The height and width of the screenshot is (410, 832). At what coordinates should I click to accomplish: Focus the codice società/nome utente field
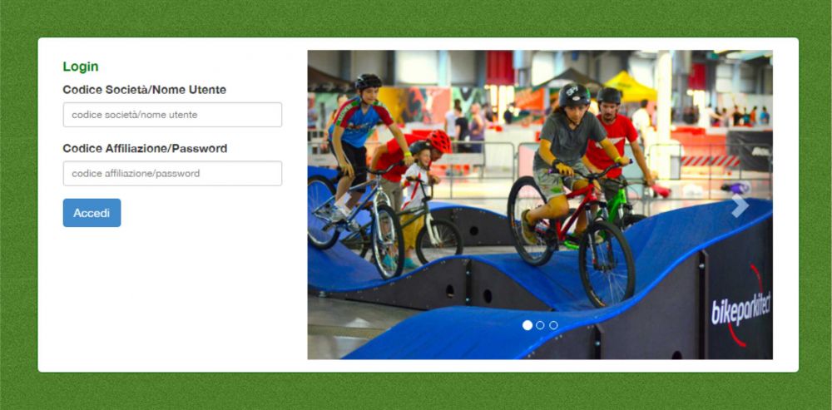click(172, 115)
